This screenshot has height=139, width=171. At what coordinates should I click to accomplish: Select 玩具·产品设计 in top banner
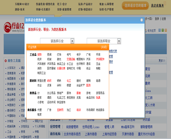pos(85,4)
